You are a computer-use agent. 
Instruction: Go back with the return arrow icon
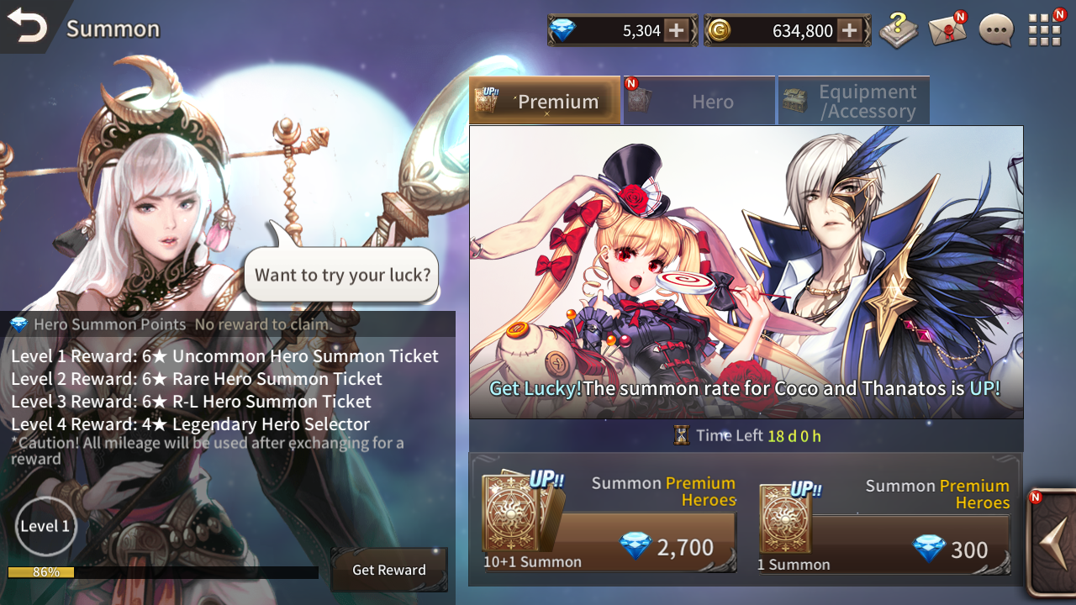point(28,26)
